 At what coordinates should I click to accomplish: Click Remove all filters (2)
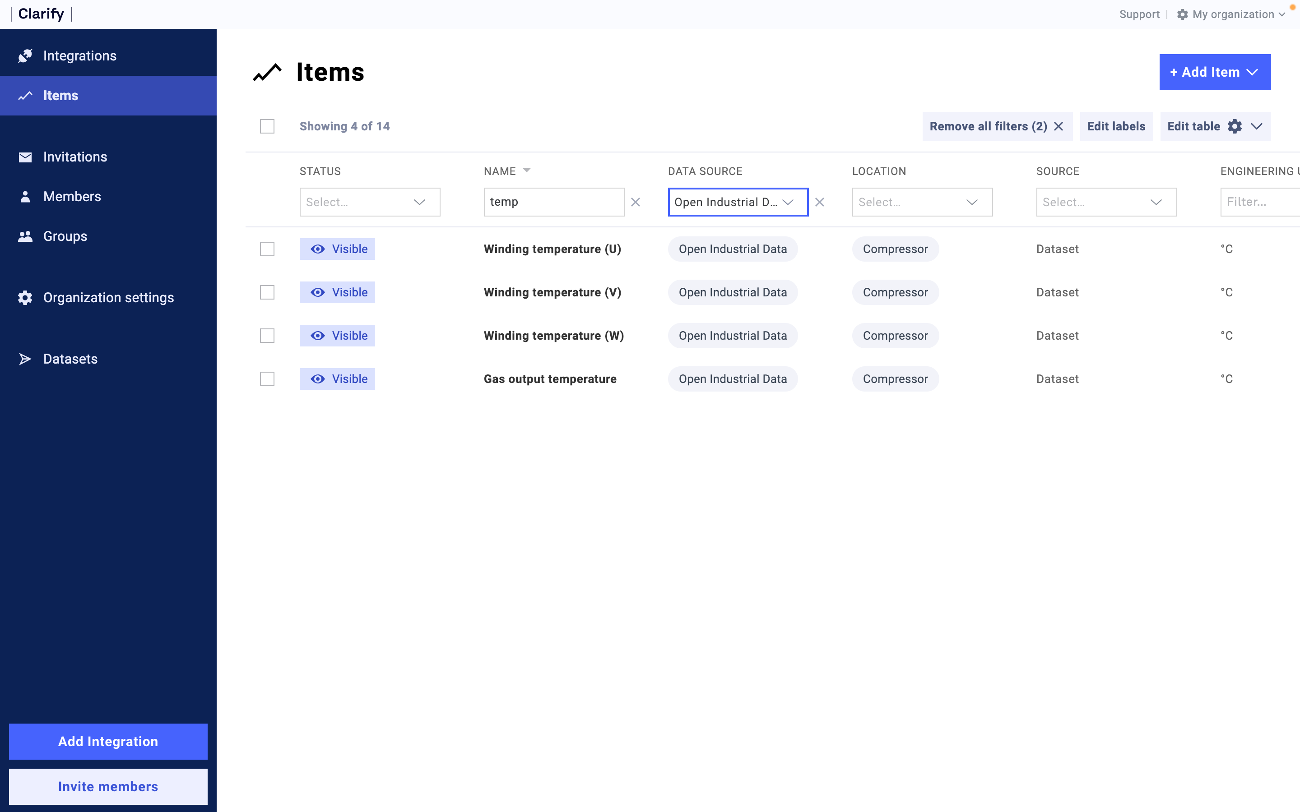997,126
